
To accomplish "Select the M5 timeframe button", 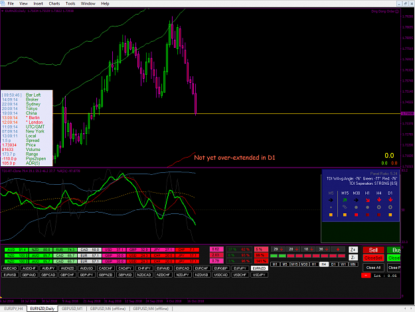I will (285, 264).
